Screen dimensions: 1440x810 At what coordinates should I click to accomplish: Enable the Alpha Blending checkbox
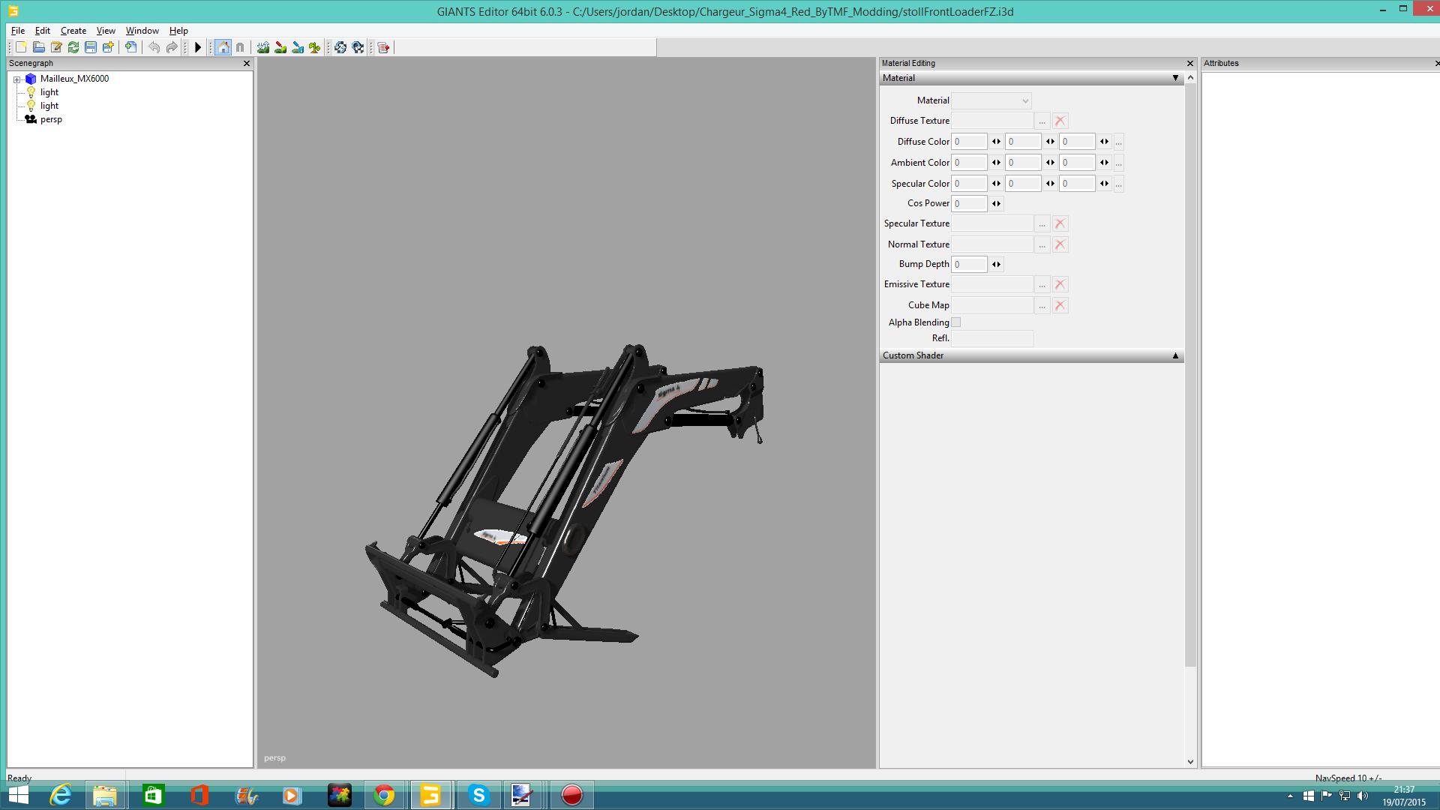[956, 322]
